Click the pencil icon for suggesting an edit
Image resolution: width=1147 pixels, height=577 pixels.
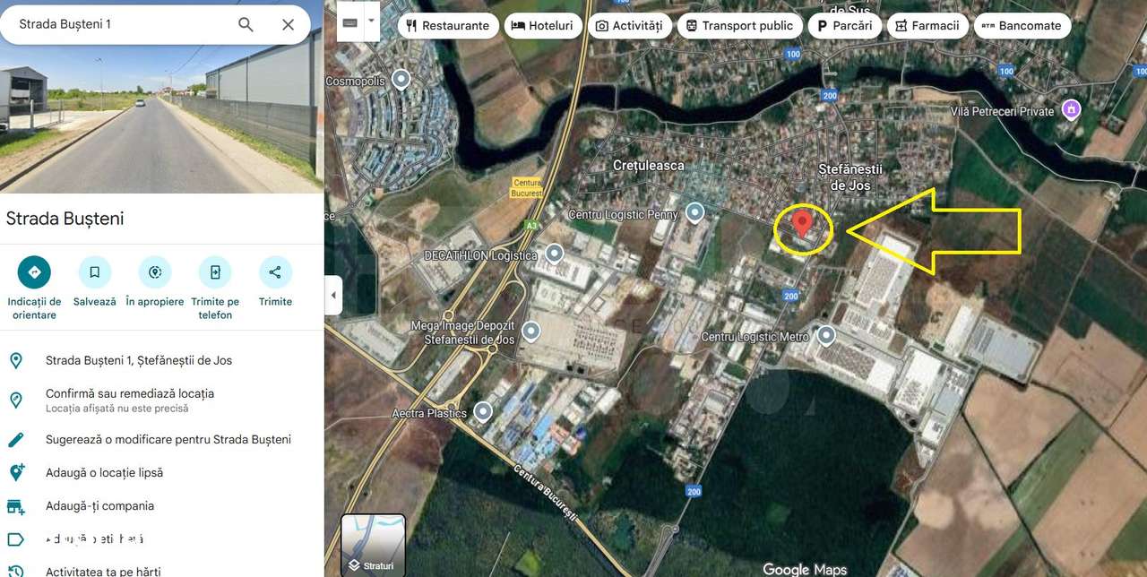pos(15,439)
